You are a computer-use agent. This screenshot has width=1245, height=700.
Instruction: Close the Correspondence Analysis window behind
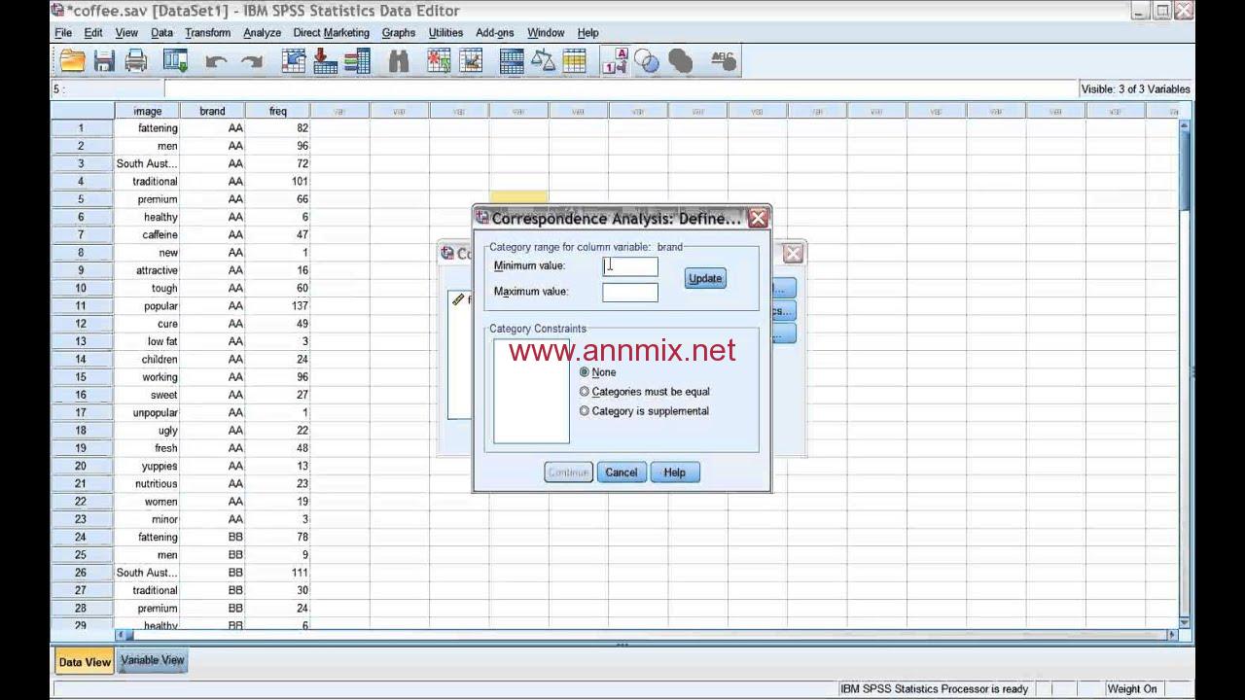pos(793,254)
